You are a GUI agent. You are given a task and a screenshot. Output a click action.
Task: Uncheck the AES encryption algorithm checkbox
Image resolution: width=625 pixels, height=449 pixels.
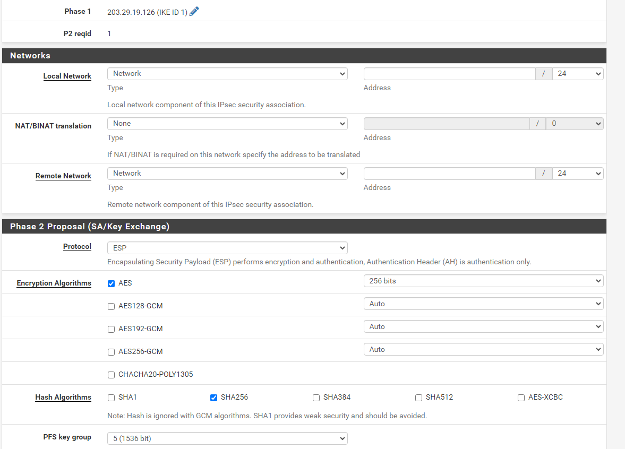(x=111, y=283)
